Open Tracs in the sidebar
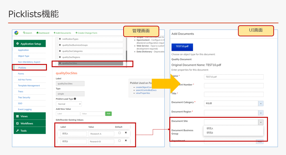 tap(21, 92)
